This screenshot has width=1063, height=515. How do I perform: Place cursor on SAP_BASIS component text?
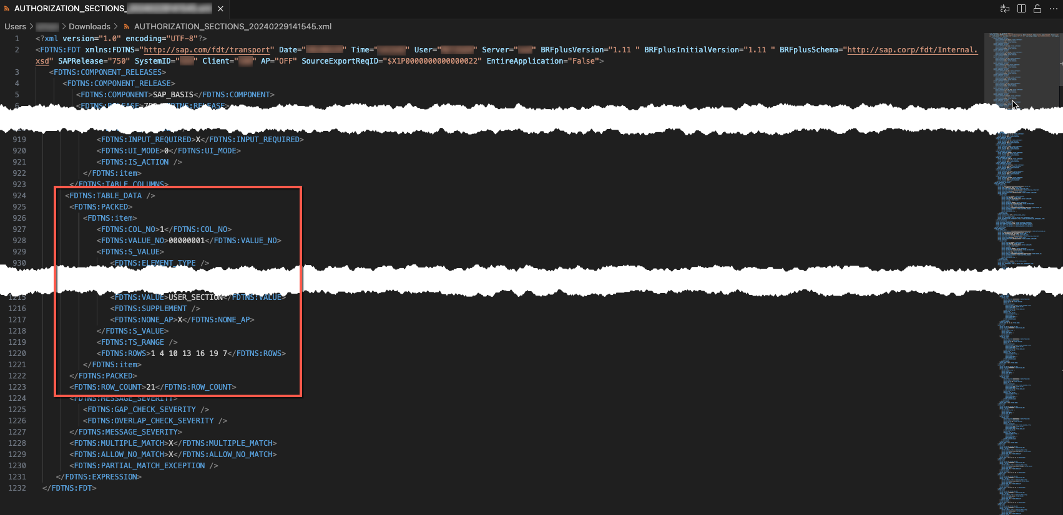point(173,95)
